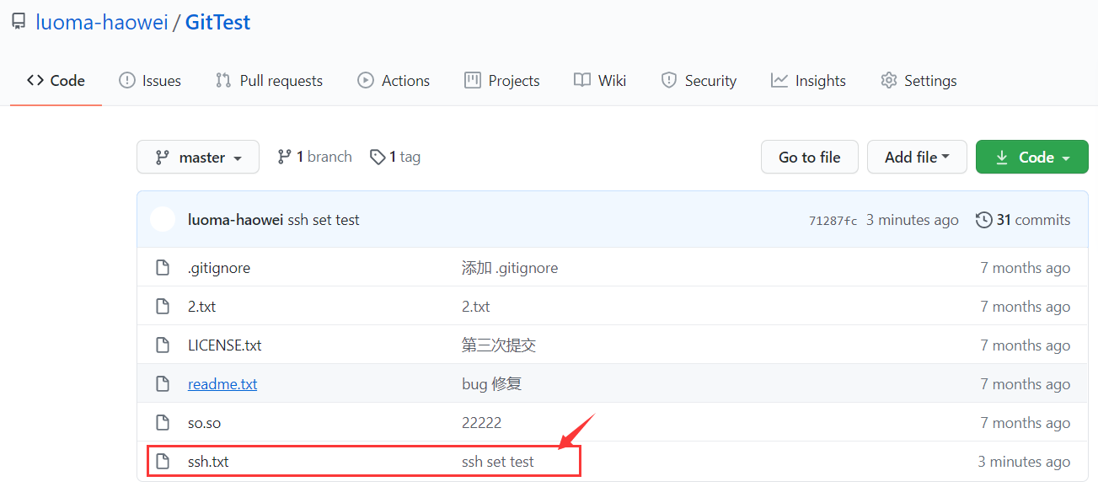View the 1 tag link

point(395,157)
